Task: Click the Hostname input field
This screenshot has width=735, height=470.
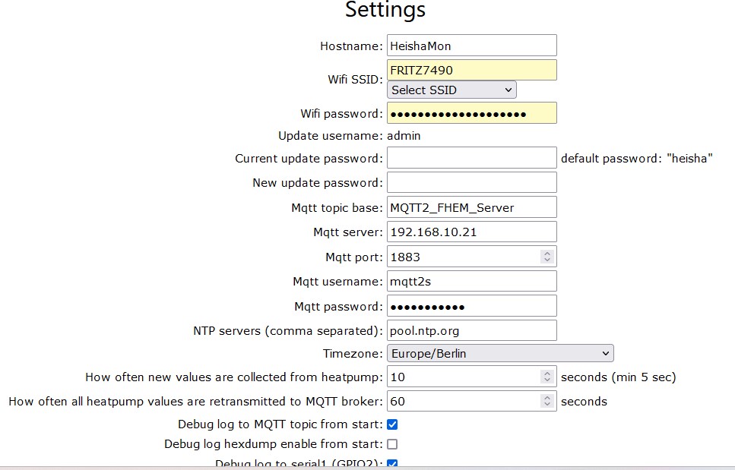Action: point(471,46)
